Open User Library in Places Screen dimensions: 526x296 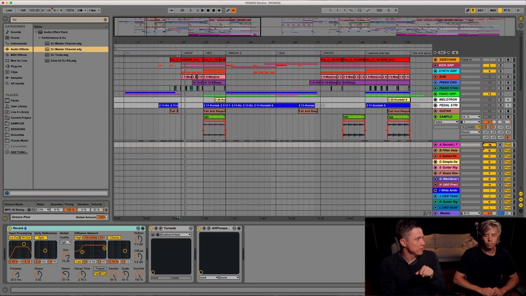coord(19,106)
